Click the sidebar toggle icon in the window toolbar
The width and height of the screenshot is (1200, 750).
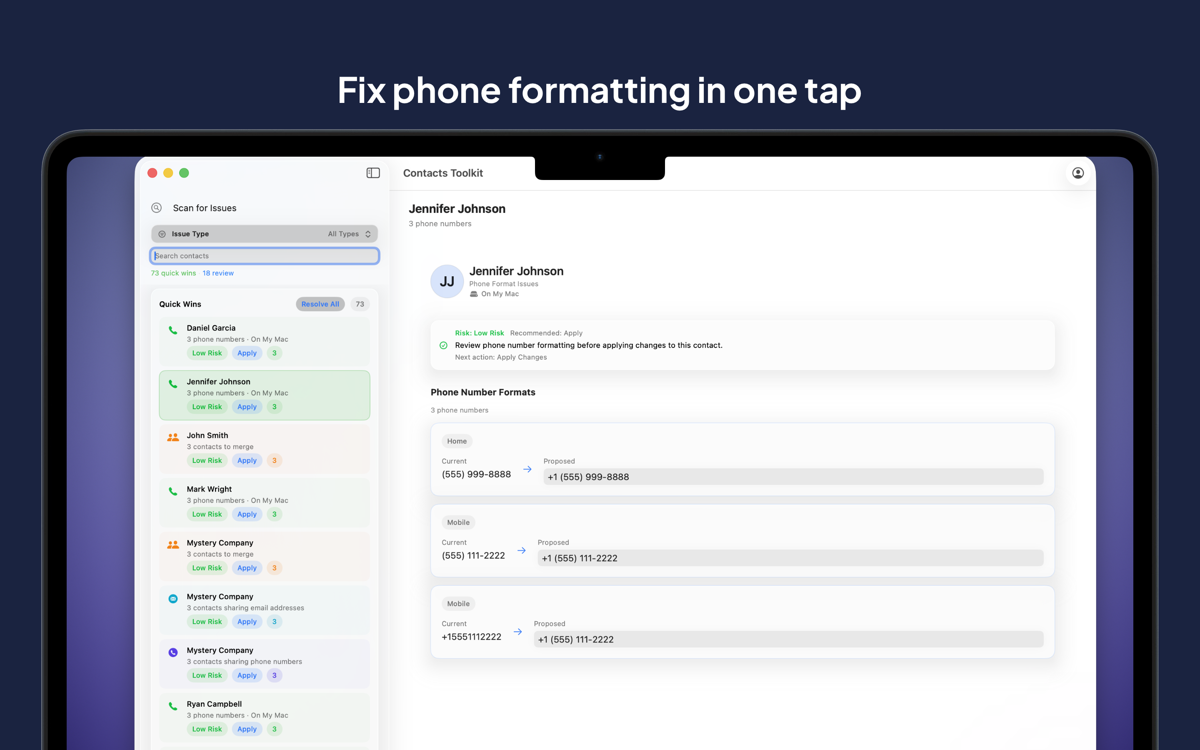point(373,172)
